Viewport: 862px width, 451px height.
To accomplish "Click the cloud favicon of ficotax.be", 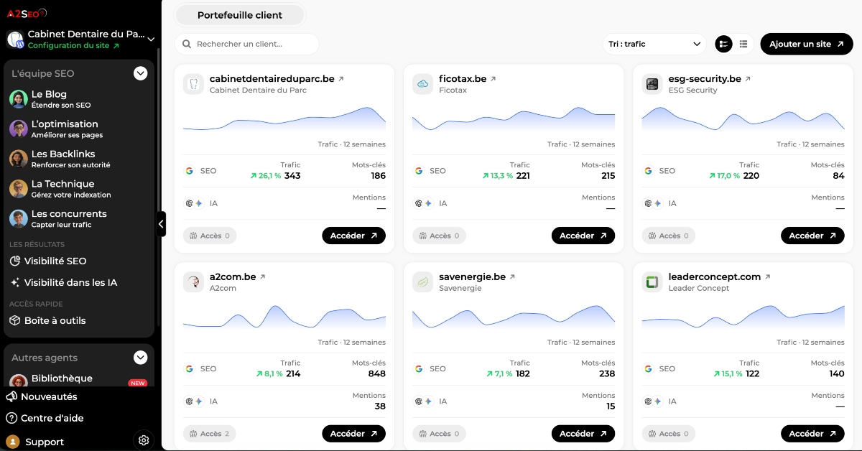I will [x=422, y=84].
